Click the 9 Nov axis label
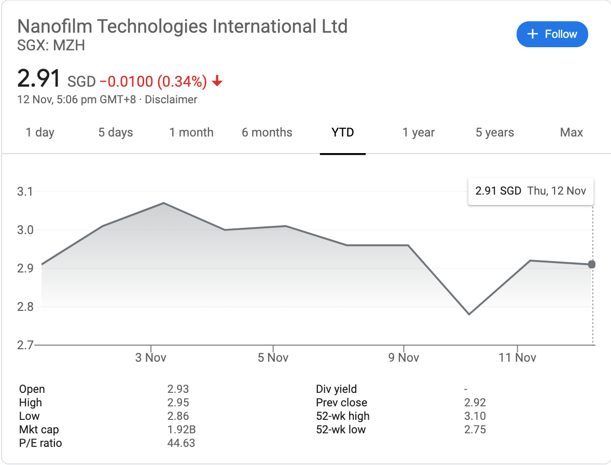The height and width of the screenshot is (465, 611). tap(404, 358)
